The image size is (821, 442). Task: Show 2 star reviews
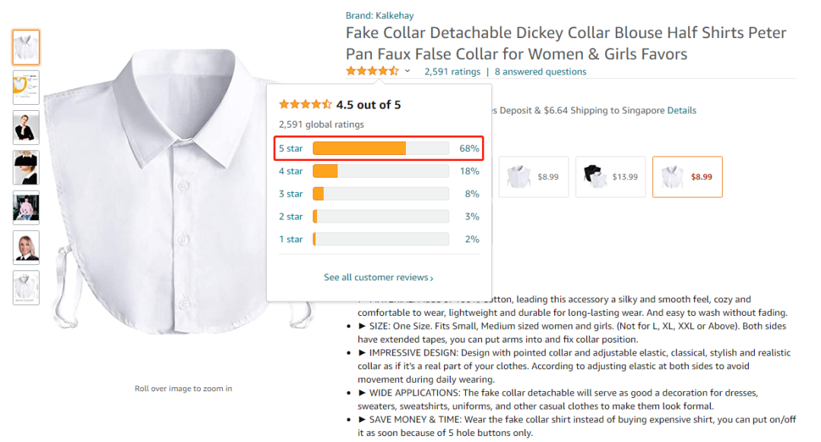pyautogui.click(x=290, y=216)
